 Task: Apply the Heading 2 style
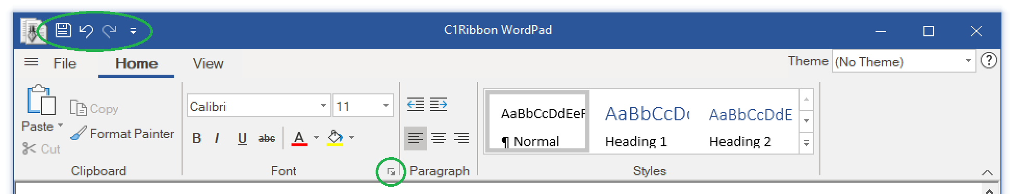coord(750,121)
